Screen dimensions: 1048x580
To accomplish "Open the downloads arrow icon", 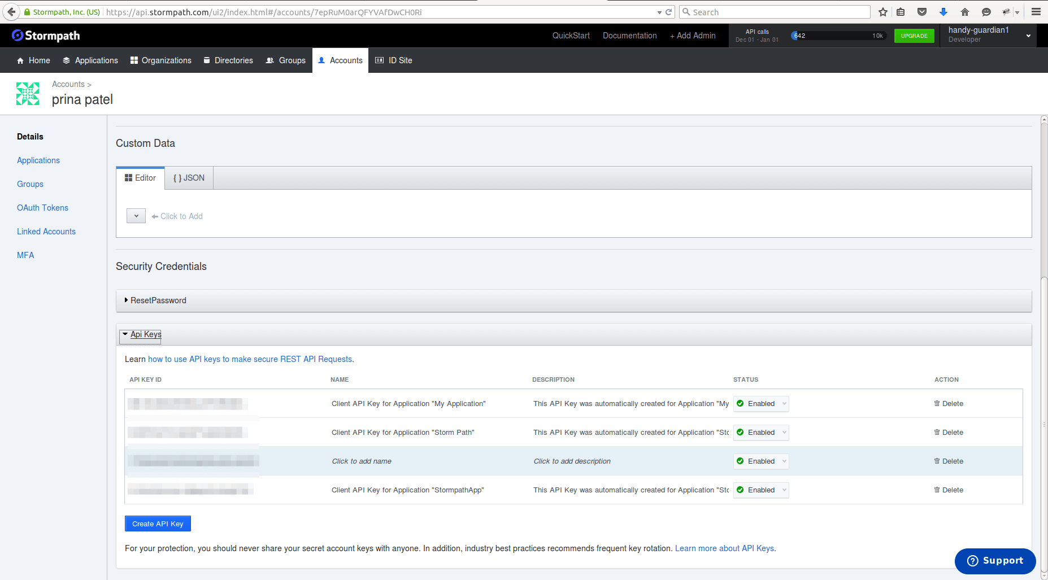I will pos(943,12).
